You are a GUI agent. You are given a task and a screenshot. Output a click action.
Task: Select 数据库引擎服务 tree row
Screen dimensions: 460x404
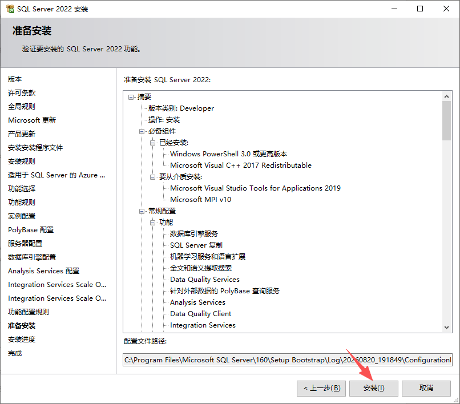(194, 234)
